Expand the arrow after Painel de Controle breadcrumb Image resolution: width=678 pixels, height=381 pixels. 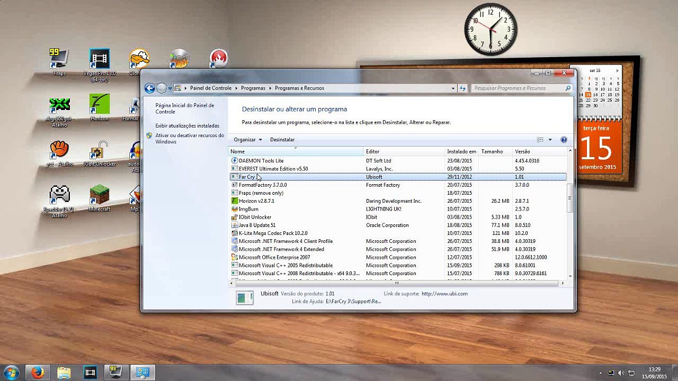pyautogui.click(x=236, y=88)
